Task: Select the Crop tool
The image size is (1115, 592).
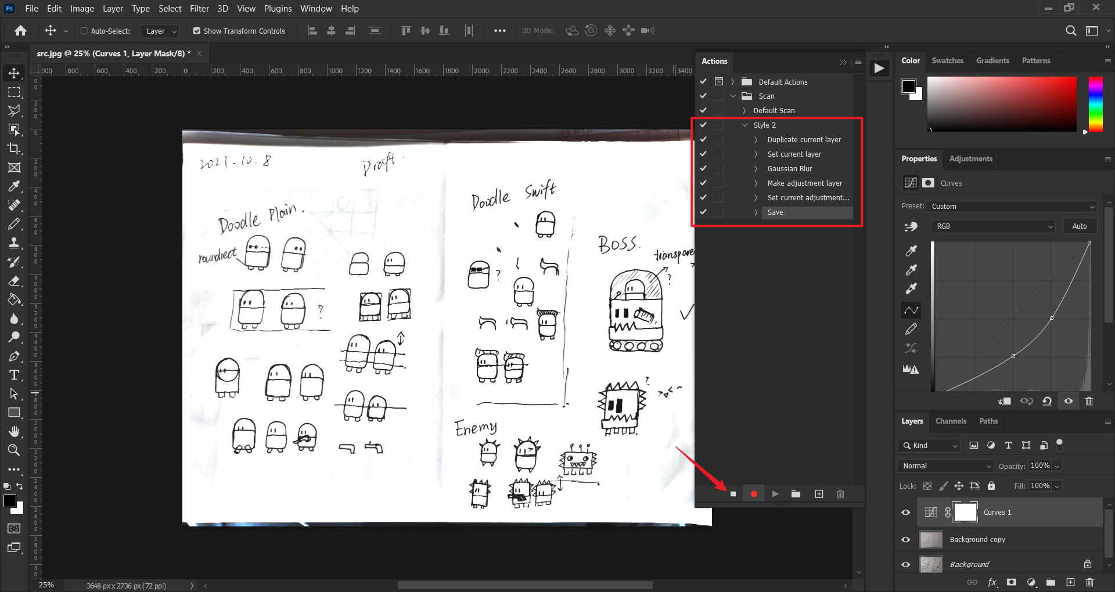Action: pos(14,149)
